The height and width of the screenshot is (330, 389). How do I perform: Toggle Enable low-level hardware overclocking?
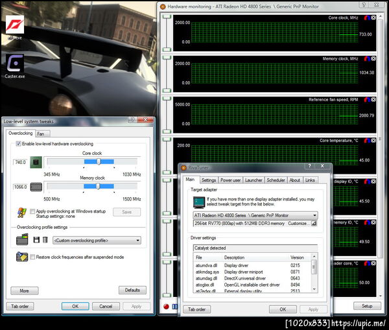18,144
